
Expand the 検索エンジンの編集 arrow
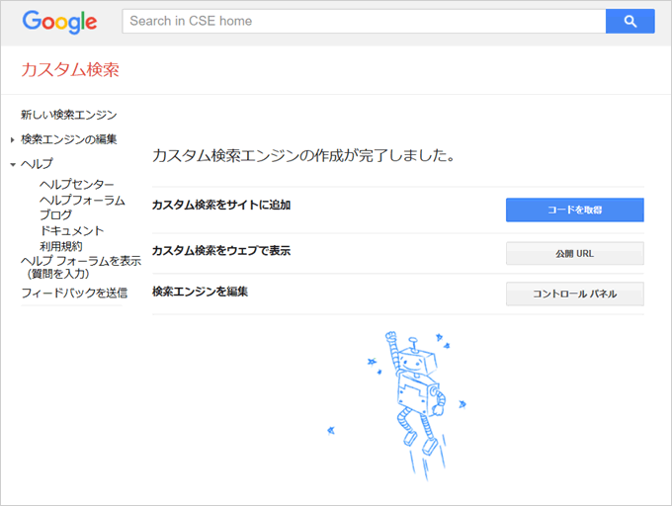coord(13,139)
